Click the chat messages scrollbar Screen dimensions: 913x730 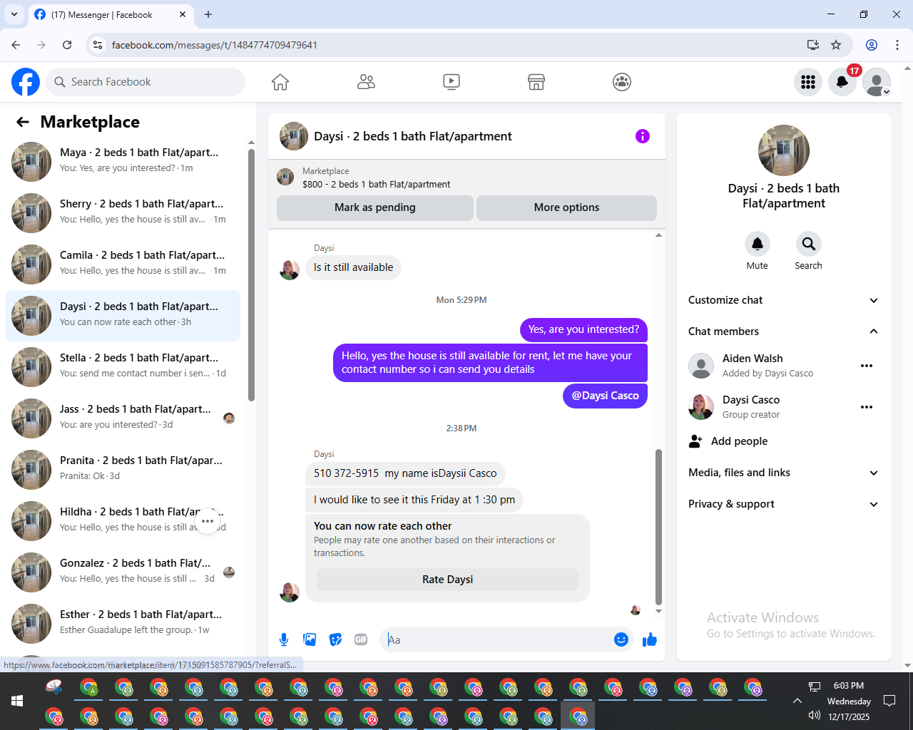[x=658, y=528]
